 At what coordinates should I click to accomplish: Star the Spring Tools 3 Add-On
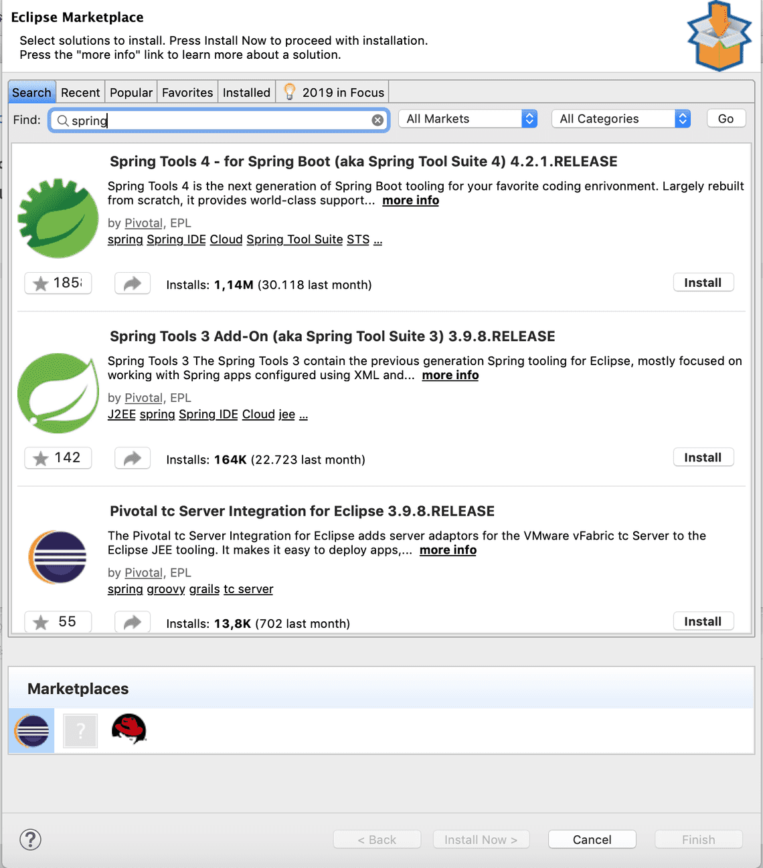click(41, 458)
